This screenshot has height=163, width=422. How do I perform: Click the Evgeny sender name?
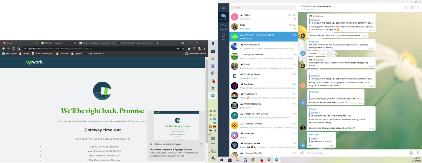[x=313, y=109]
